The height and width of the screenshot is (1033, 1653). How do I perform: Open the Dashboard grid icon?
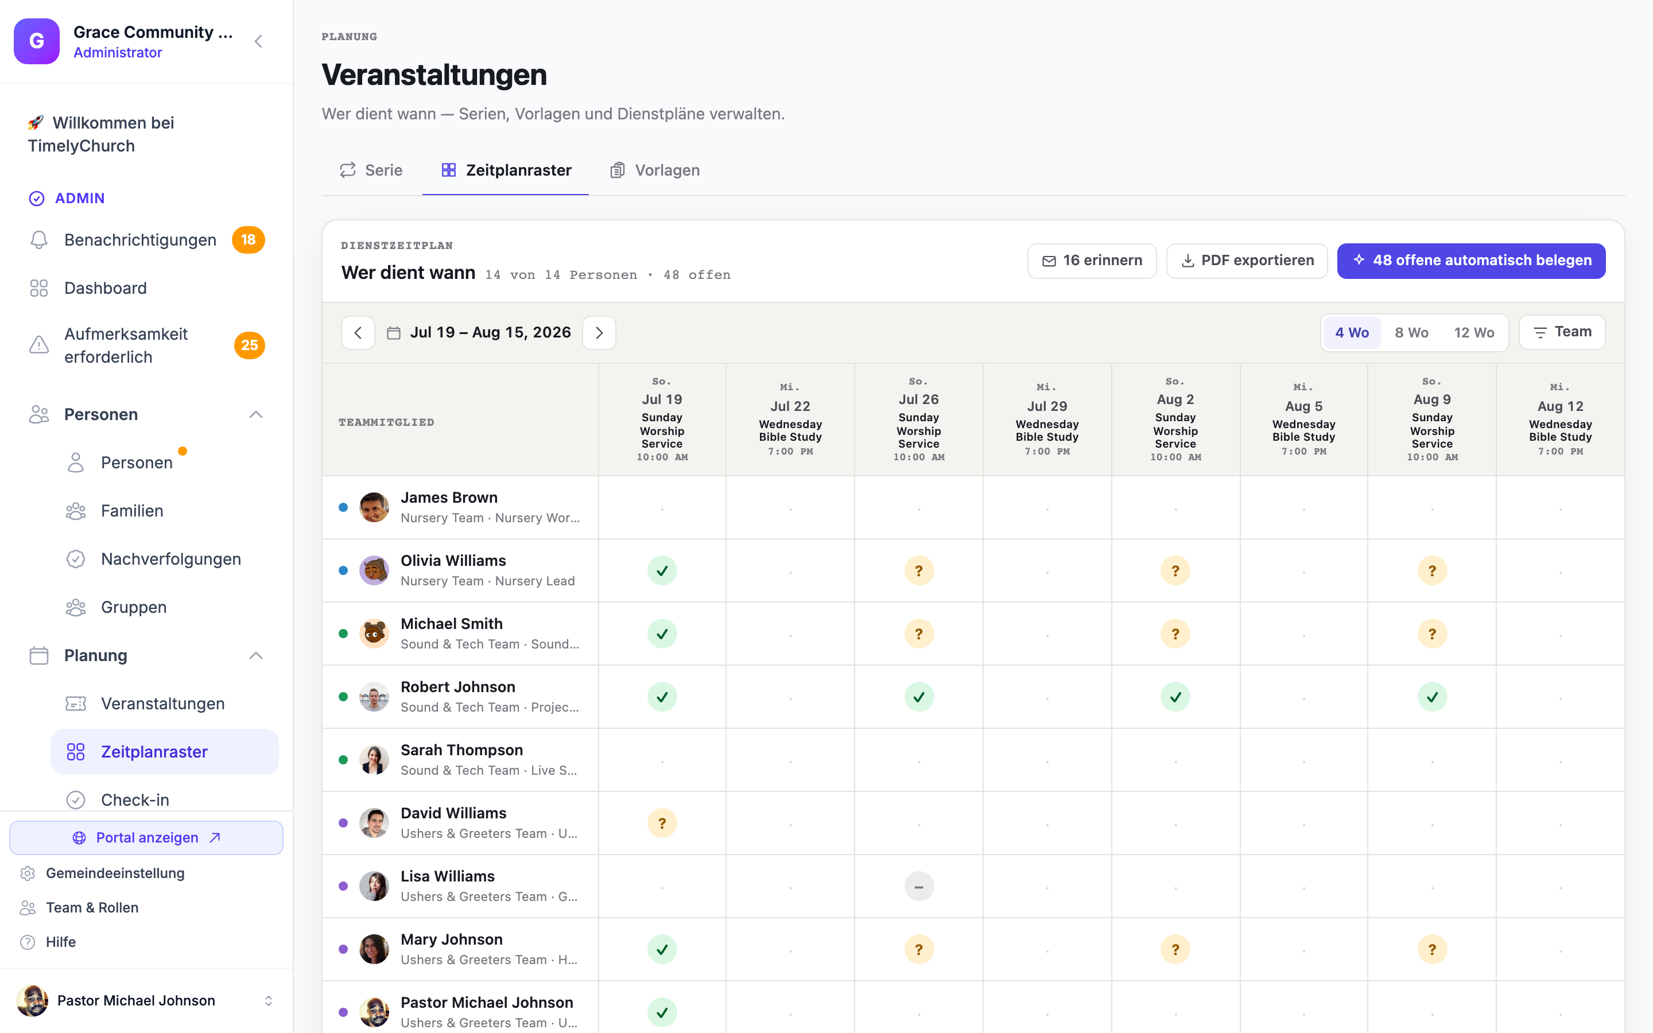(x=39, y=288)
